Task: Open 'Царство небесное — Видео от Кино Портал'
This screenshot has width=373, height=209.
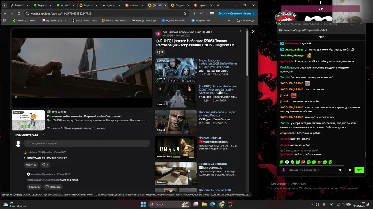Action: coord(217,114)
